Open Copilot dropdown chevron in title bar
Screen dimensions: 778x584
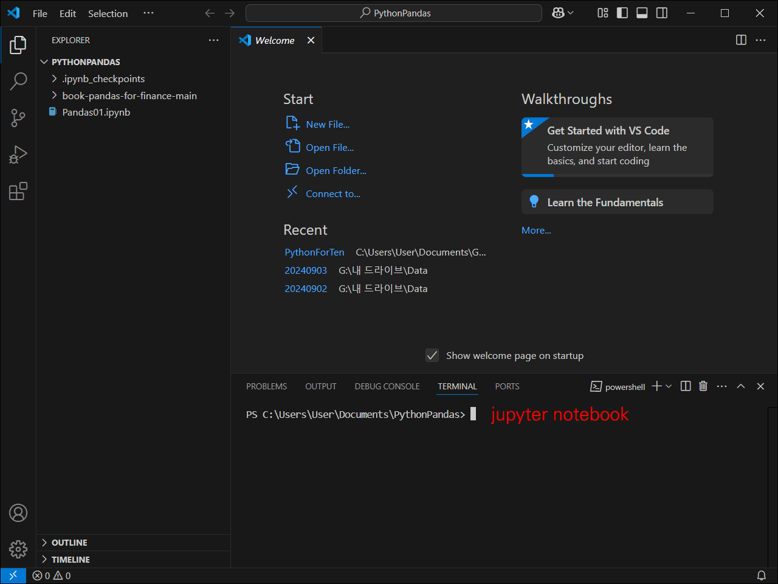point(571,13)
